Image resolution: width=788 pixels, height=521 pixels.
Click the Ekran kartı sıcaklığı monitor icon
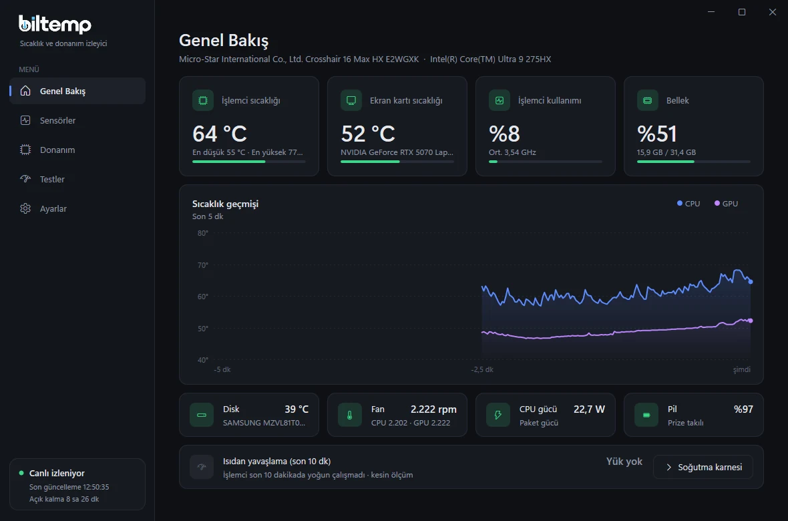pos(351,101)
